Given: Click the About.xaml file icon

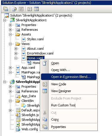Looking at the screenshot, I should pos(23,49).
